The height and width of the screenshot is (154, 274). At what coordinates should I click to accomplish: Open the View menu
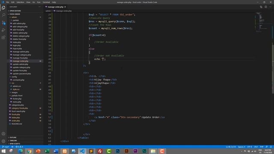pyautogui.click(x=28, y=2)
